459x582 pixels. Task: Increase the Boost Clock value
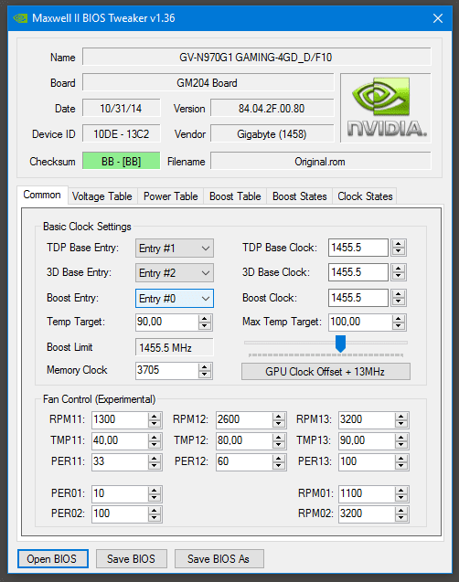398,294
